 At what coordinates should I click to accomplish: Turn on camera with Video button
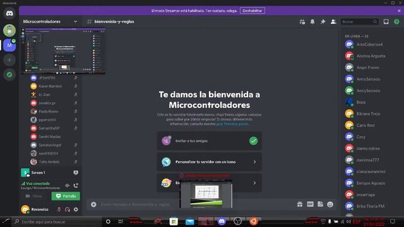click(x=35, y=196)
